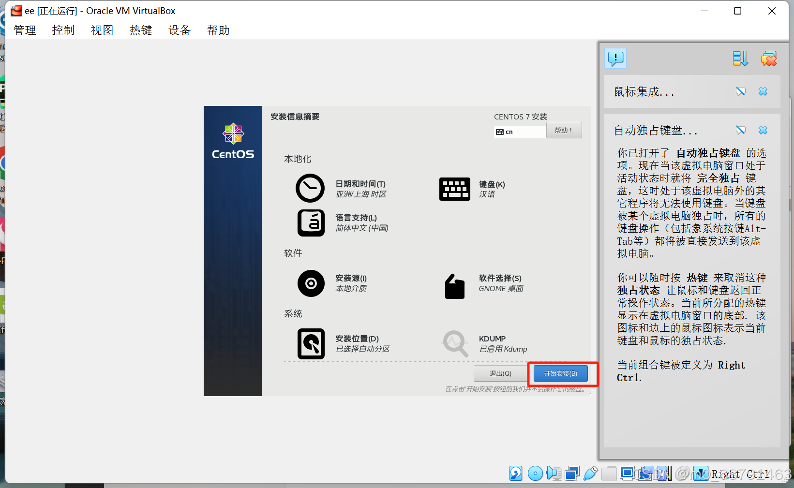
Task: Open the 视图 menu
Action: 102,30
